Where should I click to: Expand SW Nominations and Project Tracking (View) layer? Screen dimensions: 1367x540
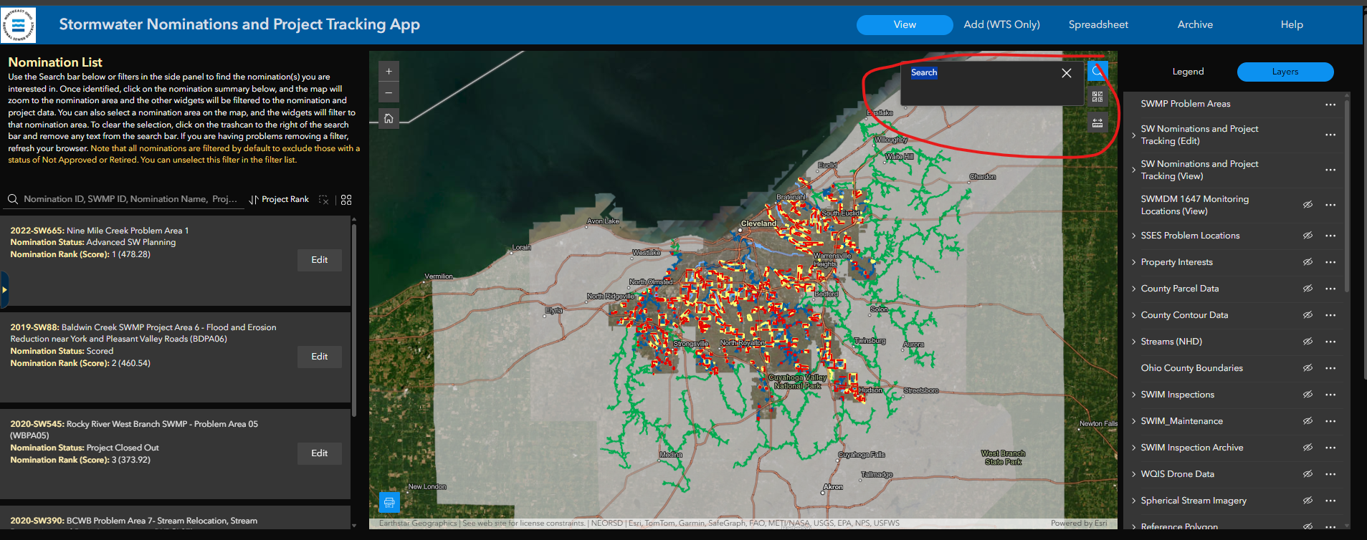[1133, 170]
